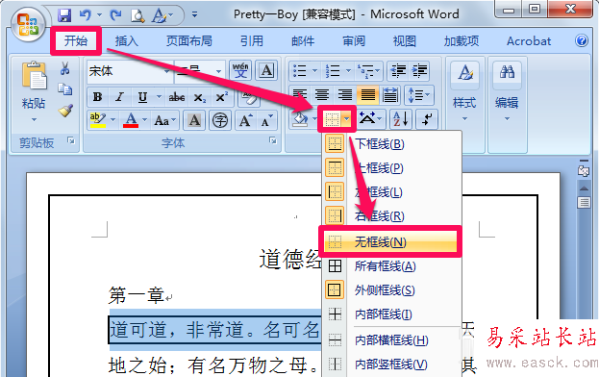Open the font size dropdown

click(218, 71)
